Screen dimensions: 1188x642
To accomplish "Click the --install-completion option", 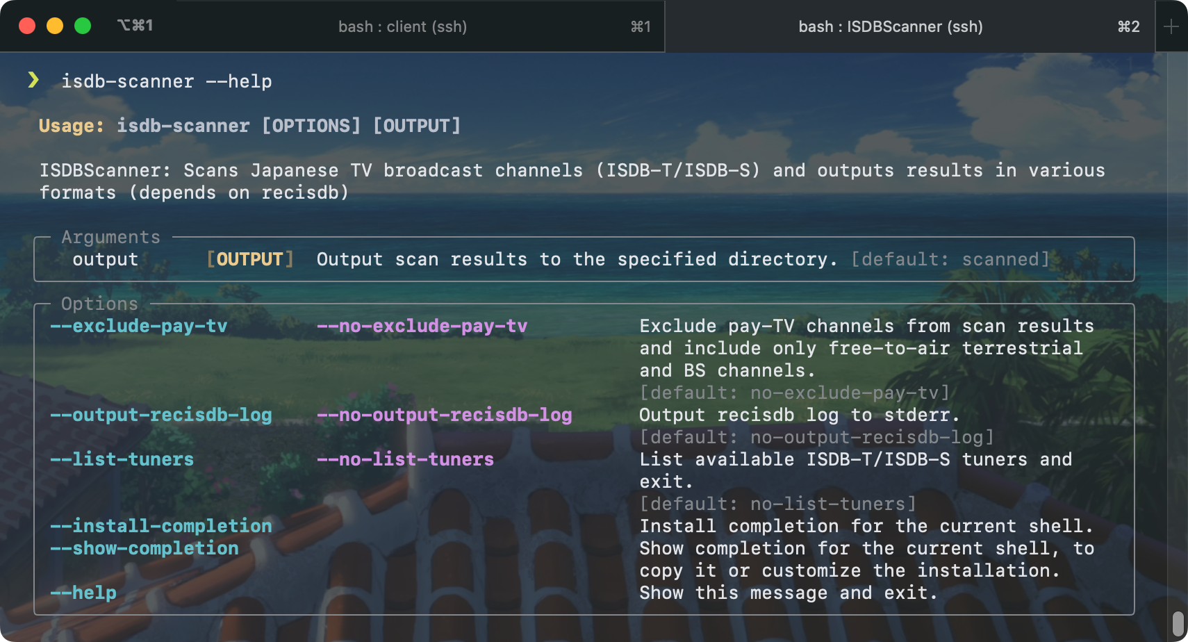I will (162, 526).
